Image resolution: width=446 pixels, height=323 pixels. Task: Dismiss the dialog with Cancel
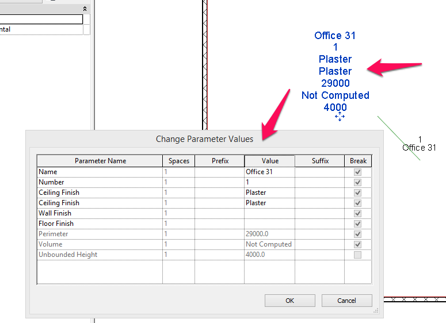click(x=347, y=301)
